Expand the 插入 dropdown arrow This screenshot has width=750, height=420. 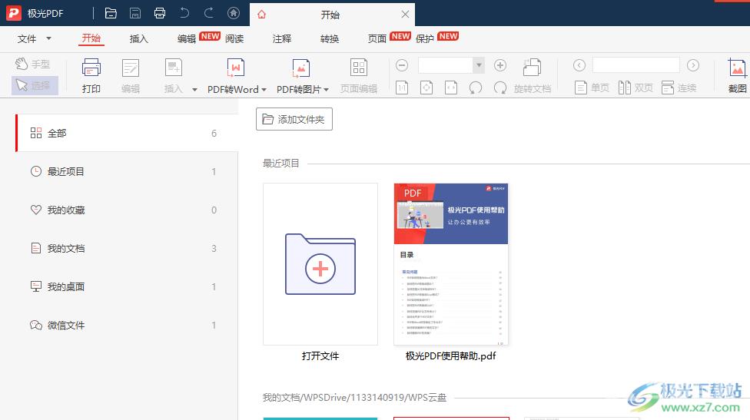tap(194, 89)
